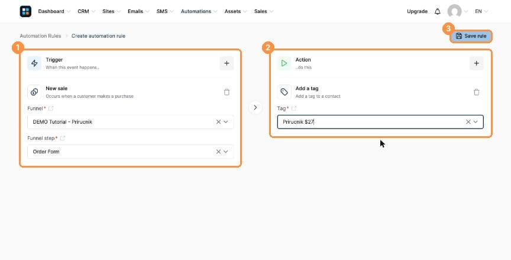Click the Trigger heading text
This screenshot has width=511, height=260.
coord(54,60)
